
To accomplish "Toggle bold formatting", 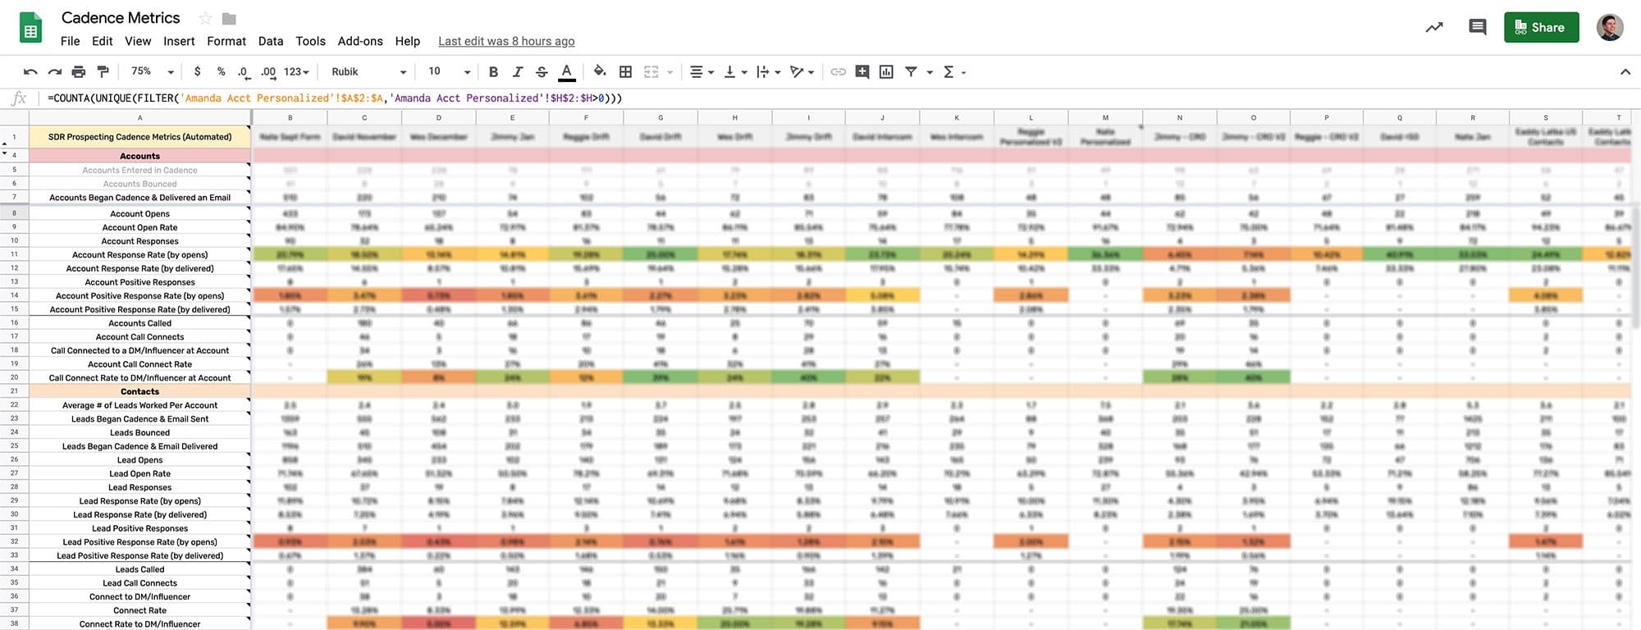I will tap(493, 72).
